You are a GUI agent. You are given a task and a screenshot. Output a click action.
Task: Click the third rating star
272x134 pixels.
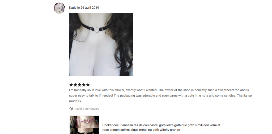click(79, 85)
